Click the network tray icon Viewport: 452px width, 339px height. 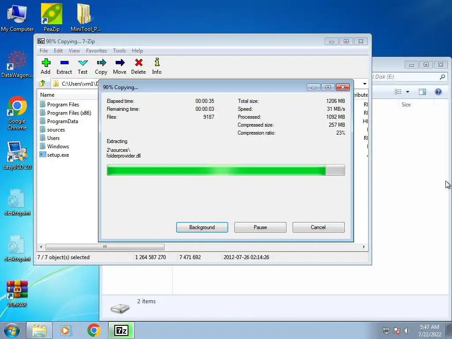(386, 331)
